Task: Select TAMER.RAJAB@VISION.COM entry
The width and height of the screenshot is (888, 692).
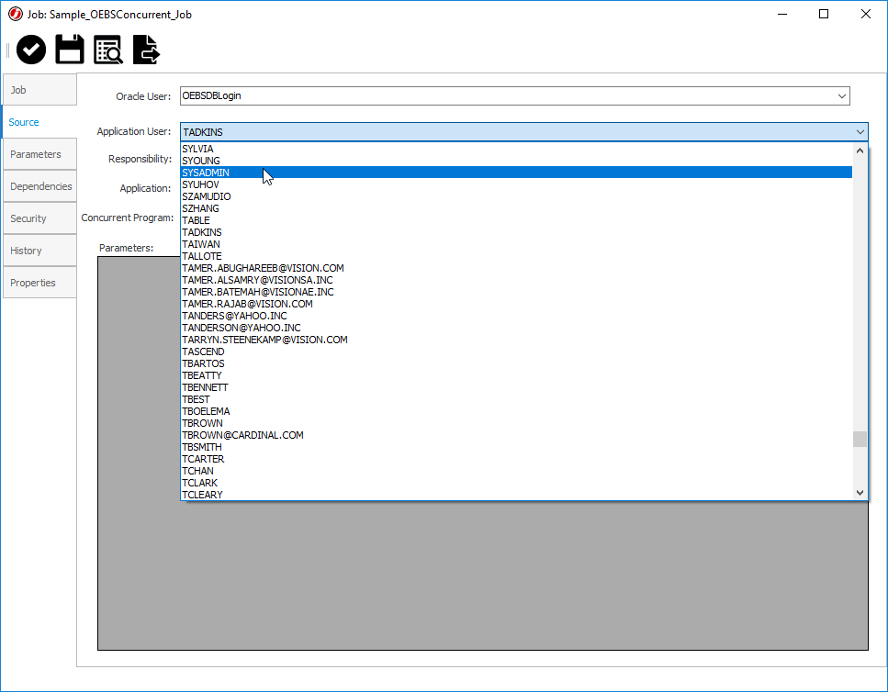Action: point(516,304)
